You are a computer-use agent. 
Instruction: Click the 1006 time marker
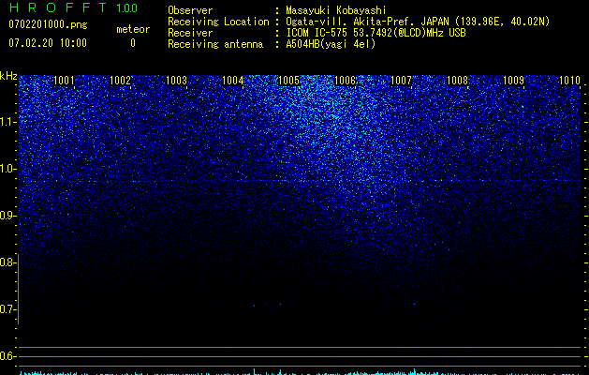pyautogui.click(x=345, y=81)
